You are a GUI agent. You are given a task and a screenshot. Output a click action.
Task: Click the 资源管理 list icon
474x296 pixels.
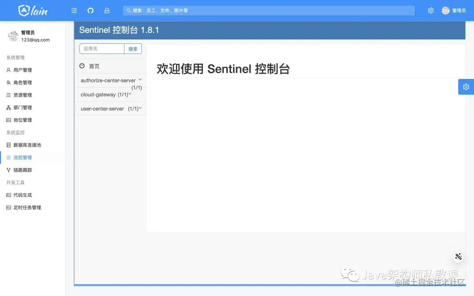pos(8,95)
